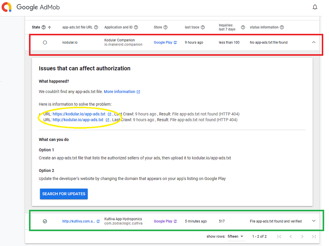Open the More information link
Image resolution: width=329 pixels, height=246 pixels.
(x=120, y=91)
